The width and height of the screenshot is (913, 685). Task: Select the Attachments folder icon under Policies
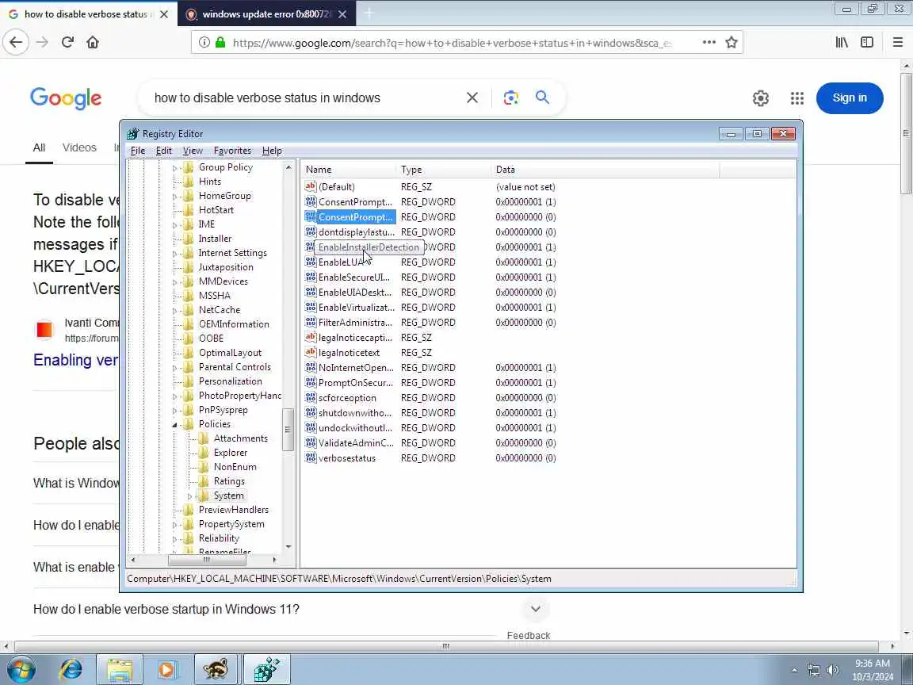(x=203, y=438)
